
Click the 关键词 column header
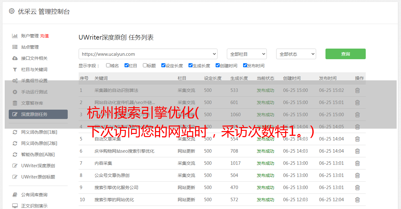101,78
